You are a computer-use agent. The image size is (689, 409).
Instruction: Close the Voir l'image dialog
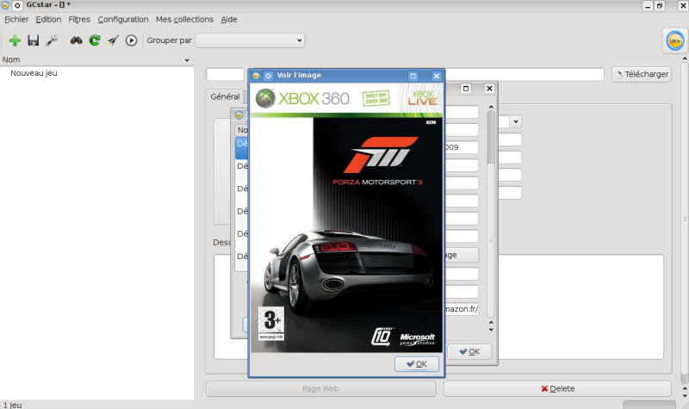pos(437,76)
